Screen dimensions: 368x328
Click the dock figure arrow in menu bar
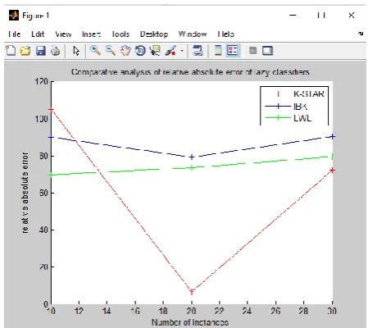tap(361, 34)
